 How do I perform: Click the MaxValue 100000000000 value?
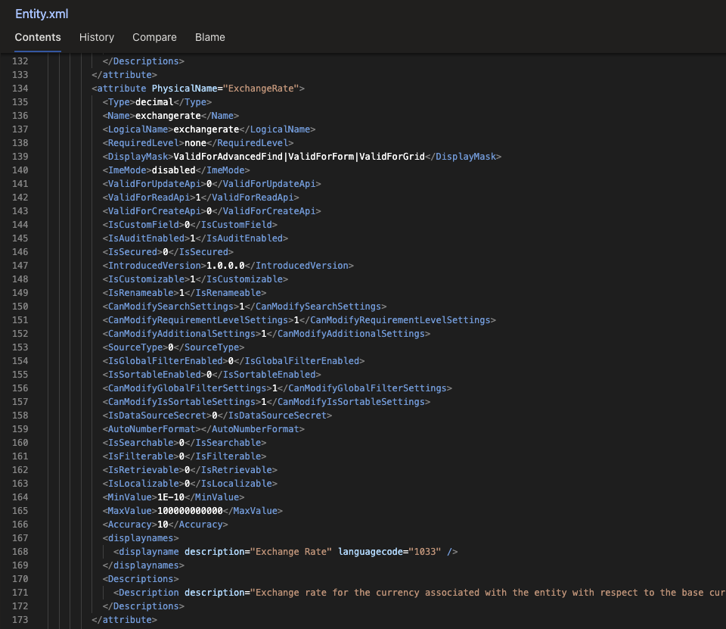[x=190, y=511]
